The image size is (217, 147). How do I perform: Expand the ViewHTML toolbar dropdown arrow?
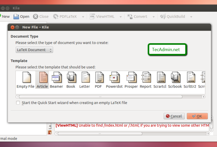tap(121, 17)
